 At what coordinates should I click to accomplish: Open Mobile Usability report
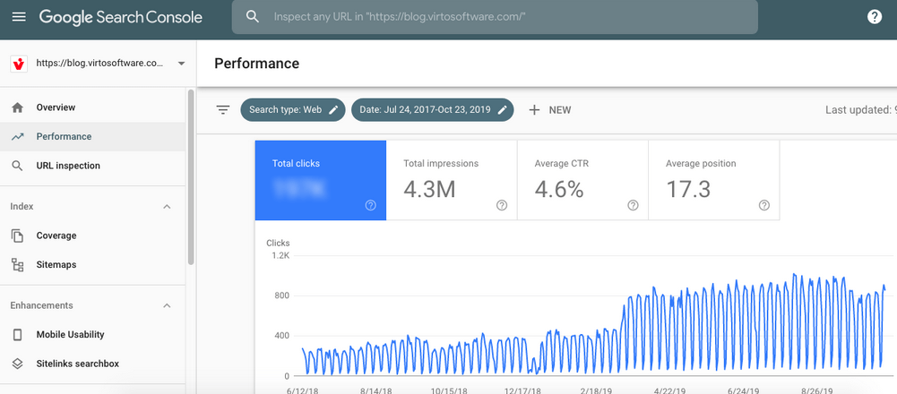(92, 335)
